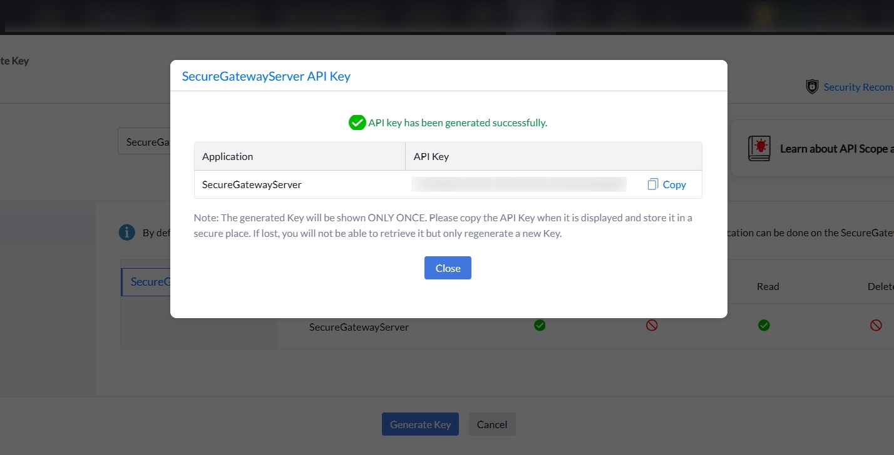
Task: Click the blurred API key value
Action: [x=518, y=184]
